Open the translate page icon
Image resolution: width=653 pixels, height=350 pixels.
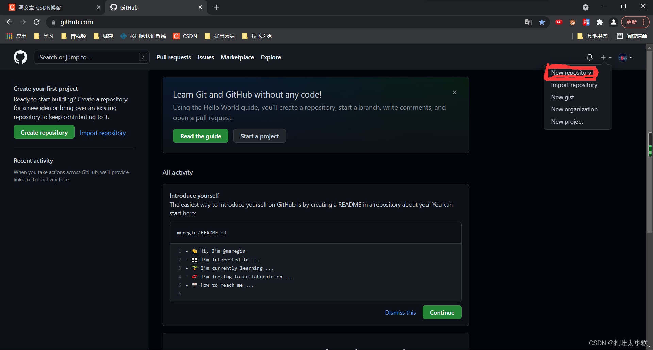click(x=528, y=22)
